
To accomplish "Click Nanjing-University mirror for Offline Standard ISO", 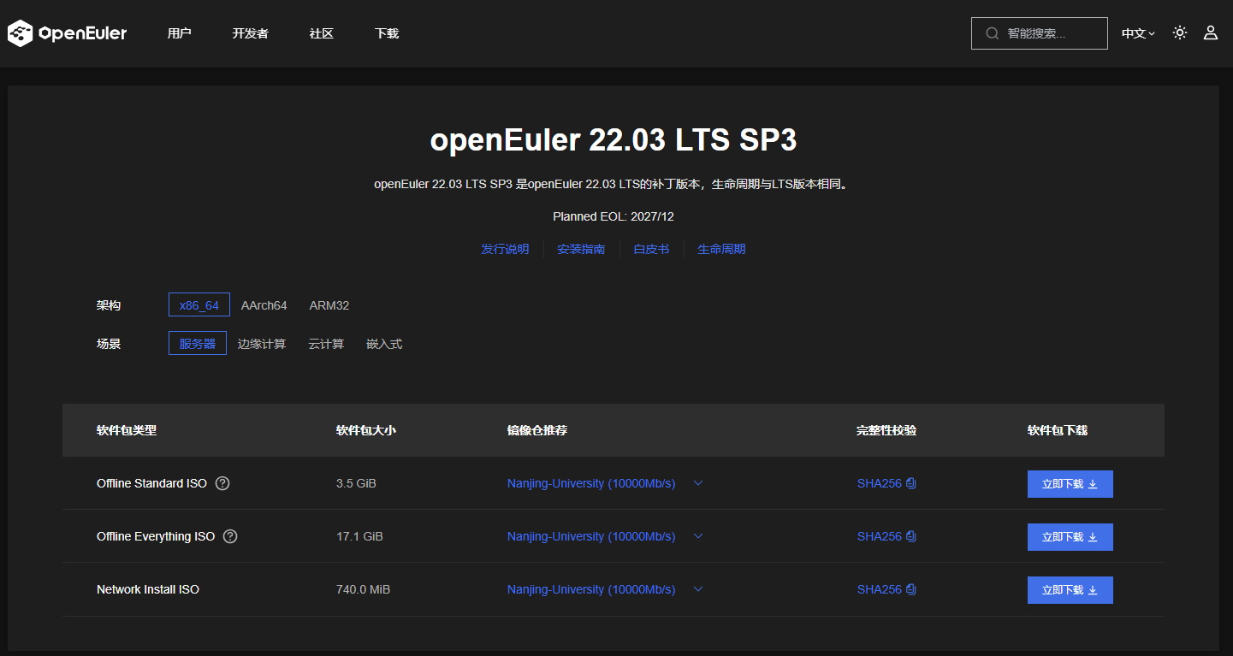I will click(x=591, y=483).
